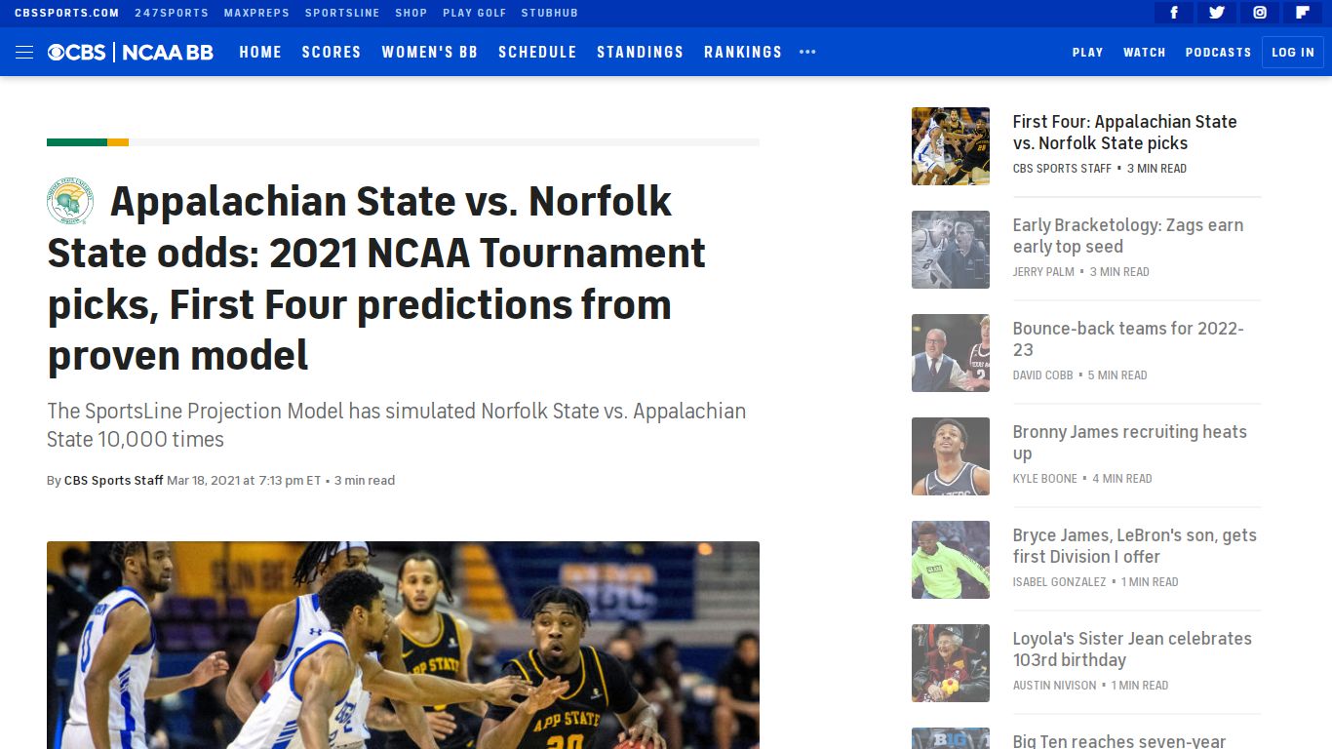Viewport: 1332px width, 749px height.
Task: Open the SCORES nav item
Action: point(332,52)
